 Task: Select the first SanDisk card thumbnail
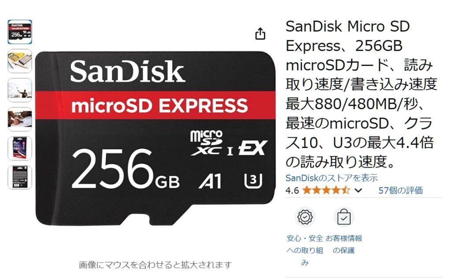click(x=19, y=32)
